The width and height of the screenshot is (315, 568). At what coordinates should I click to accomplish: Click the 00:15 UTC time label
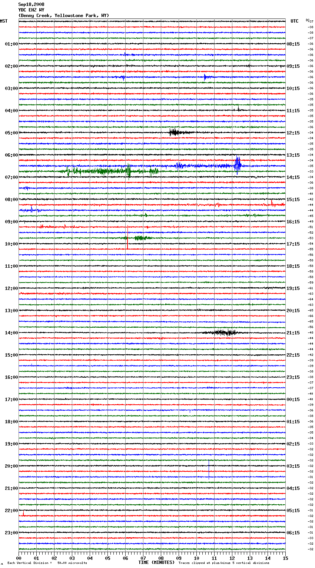coord(293,400)
